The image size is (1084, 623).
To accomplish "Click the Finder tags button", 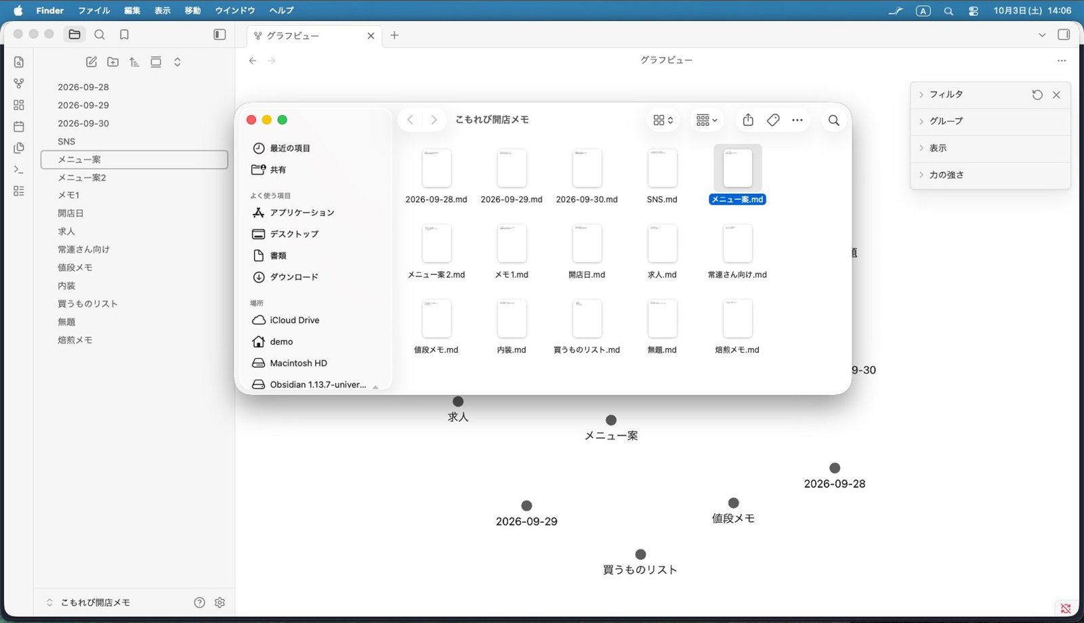I will 773,120.
